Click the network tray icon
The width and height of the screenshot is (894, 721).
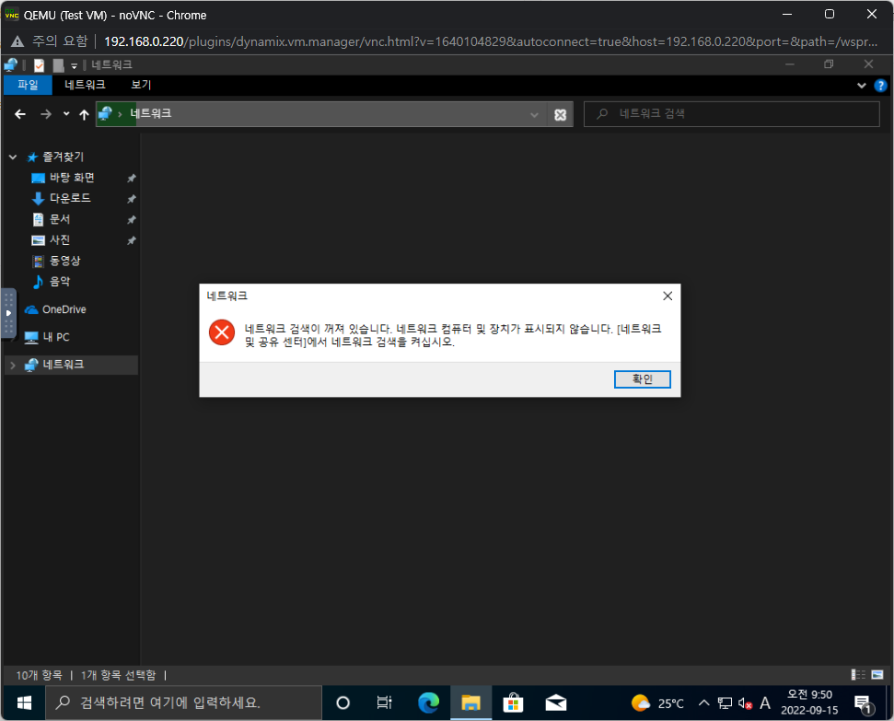tap(725, 704)
